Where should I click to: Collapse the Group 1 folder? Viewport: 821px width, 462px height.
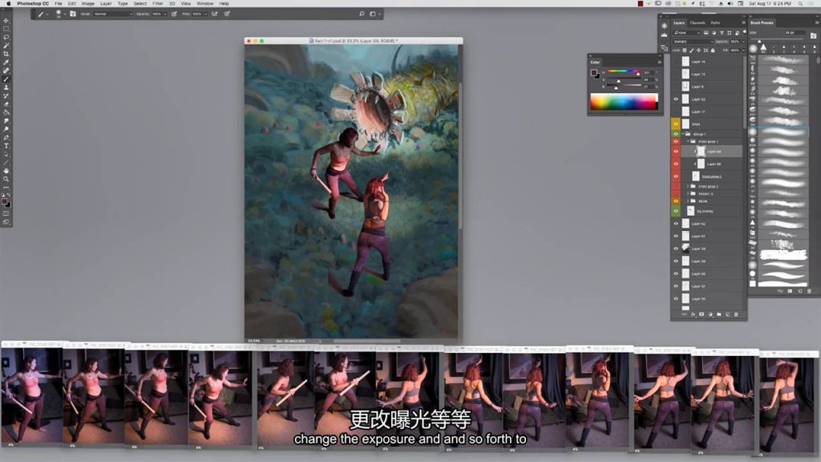682,134
